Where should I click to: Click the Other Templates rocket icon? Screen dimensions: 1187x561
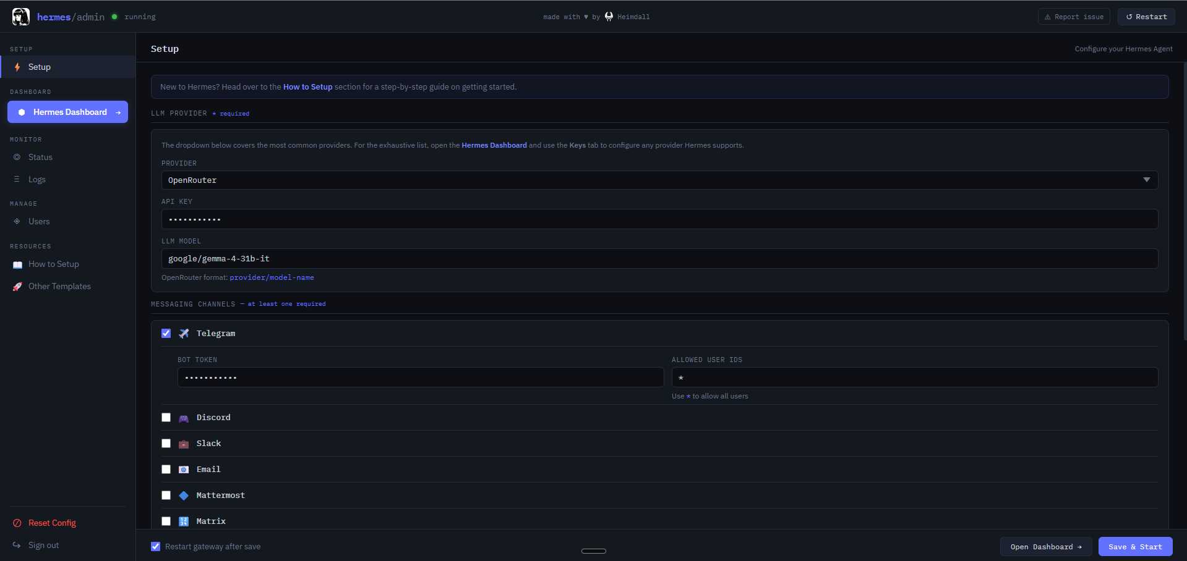coord(18,286)
